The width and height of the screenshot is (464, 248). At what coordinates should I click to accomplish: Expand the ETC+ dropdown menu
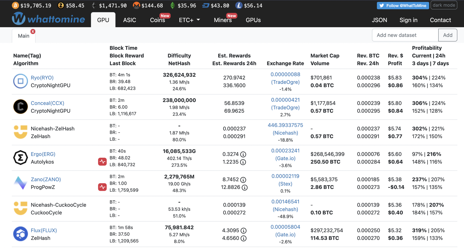pos(189,20)
